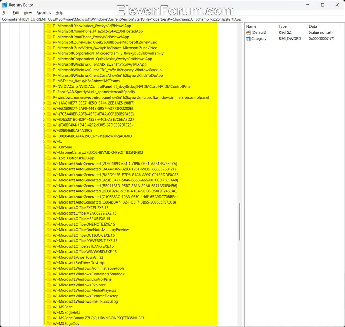
Task: Select the W~Microsoft.AutoGenerated.{7DFC4B93-681D-7B96-03E1-AE81FB7E597A} key
Action: tap(115, 164)
